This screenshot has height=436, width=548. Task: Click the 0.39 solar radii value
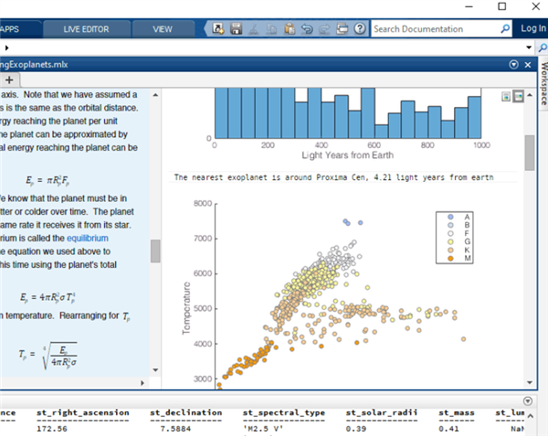[x=356, y=429]
